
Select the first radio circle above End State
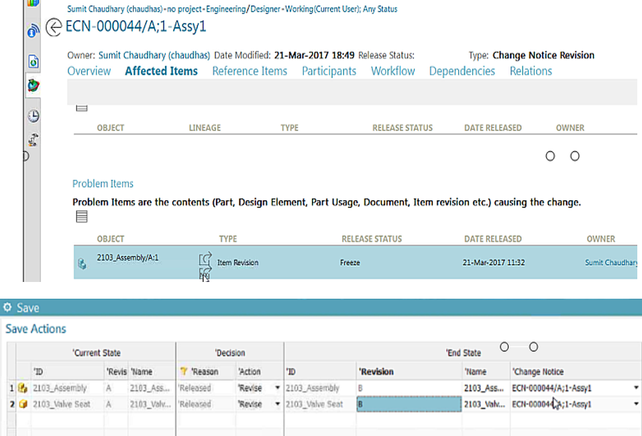click(504, 347)
